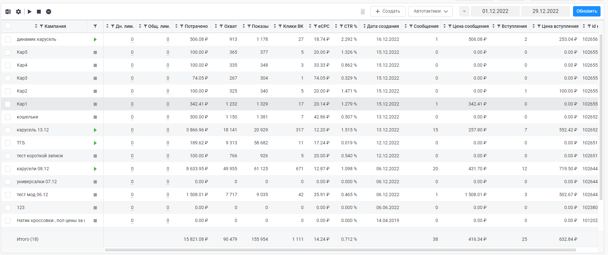608x255 pixels.
Task: Click the blue Обновить button
Action: tap(587, 11)
